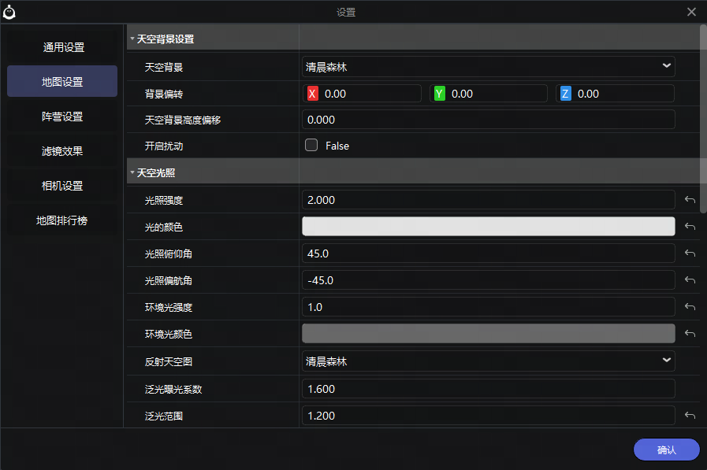This screenshot has width=707, height=470.
Task: Revert 环境光强度 using reset icon
Action: 690,307
